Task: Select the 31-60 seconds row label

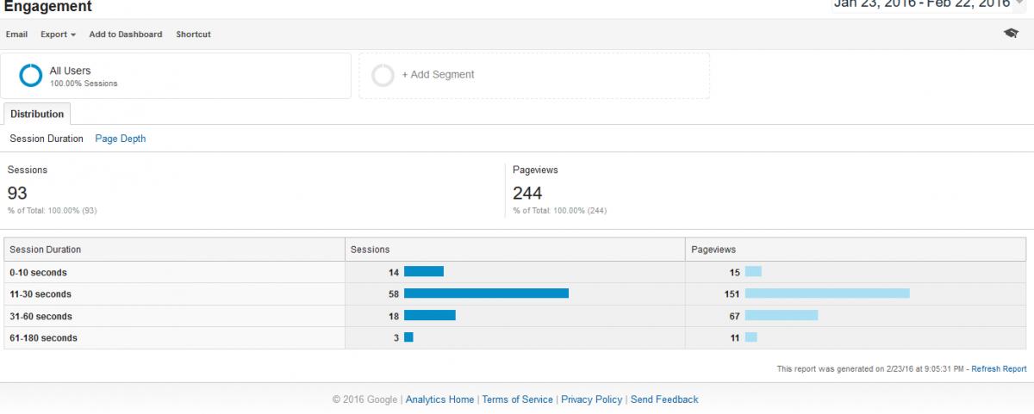Action: pos(40,316)
